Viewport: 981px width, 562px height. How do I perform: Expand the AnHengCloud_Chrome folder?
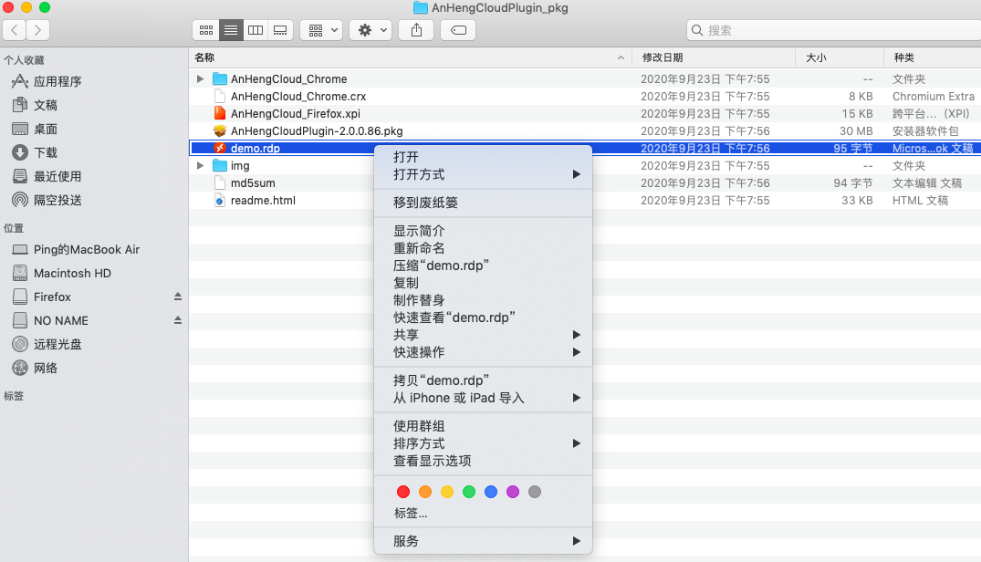click(x=200, y=78)
